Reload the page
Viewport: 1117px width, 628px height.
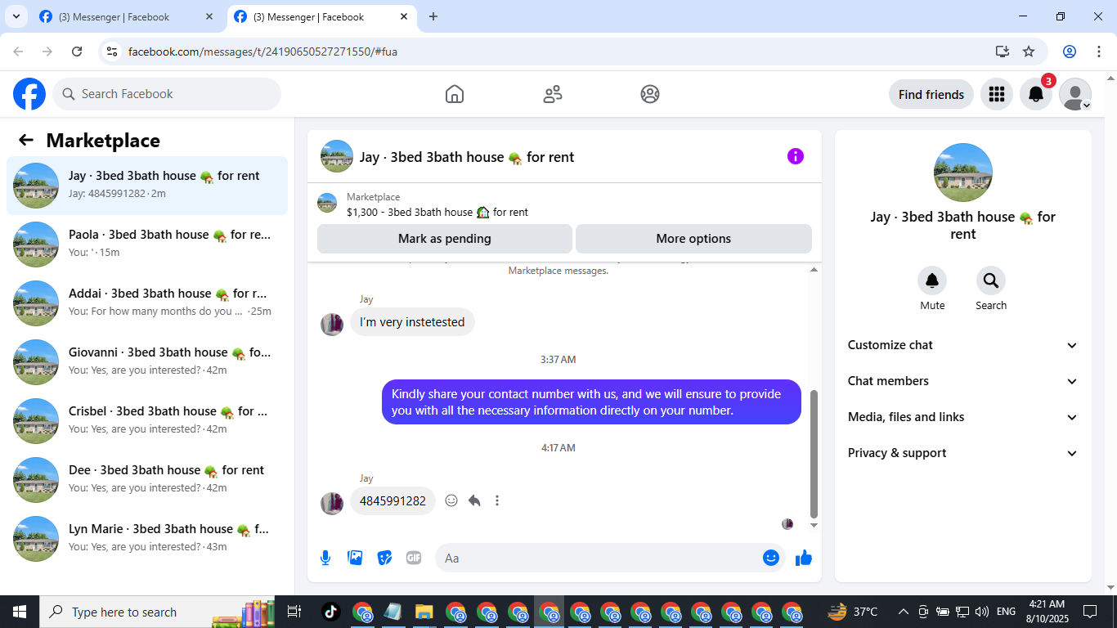coord(77,52)
